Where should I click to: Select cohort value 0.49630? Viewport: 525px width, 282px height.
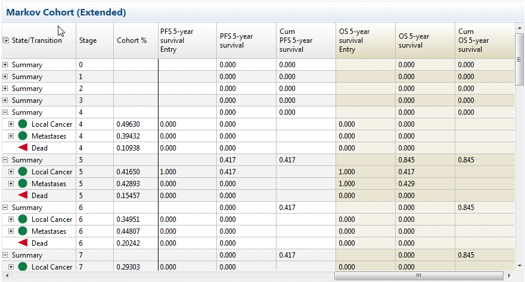coord(128,124)
